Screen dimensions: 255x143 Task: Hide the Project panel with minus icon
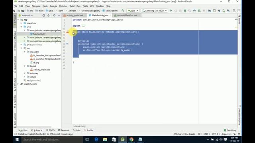pyautogui.click(x=59, y=15)
